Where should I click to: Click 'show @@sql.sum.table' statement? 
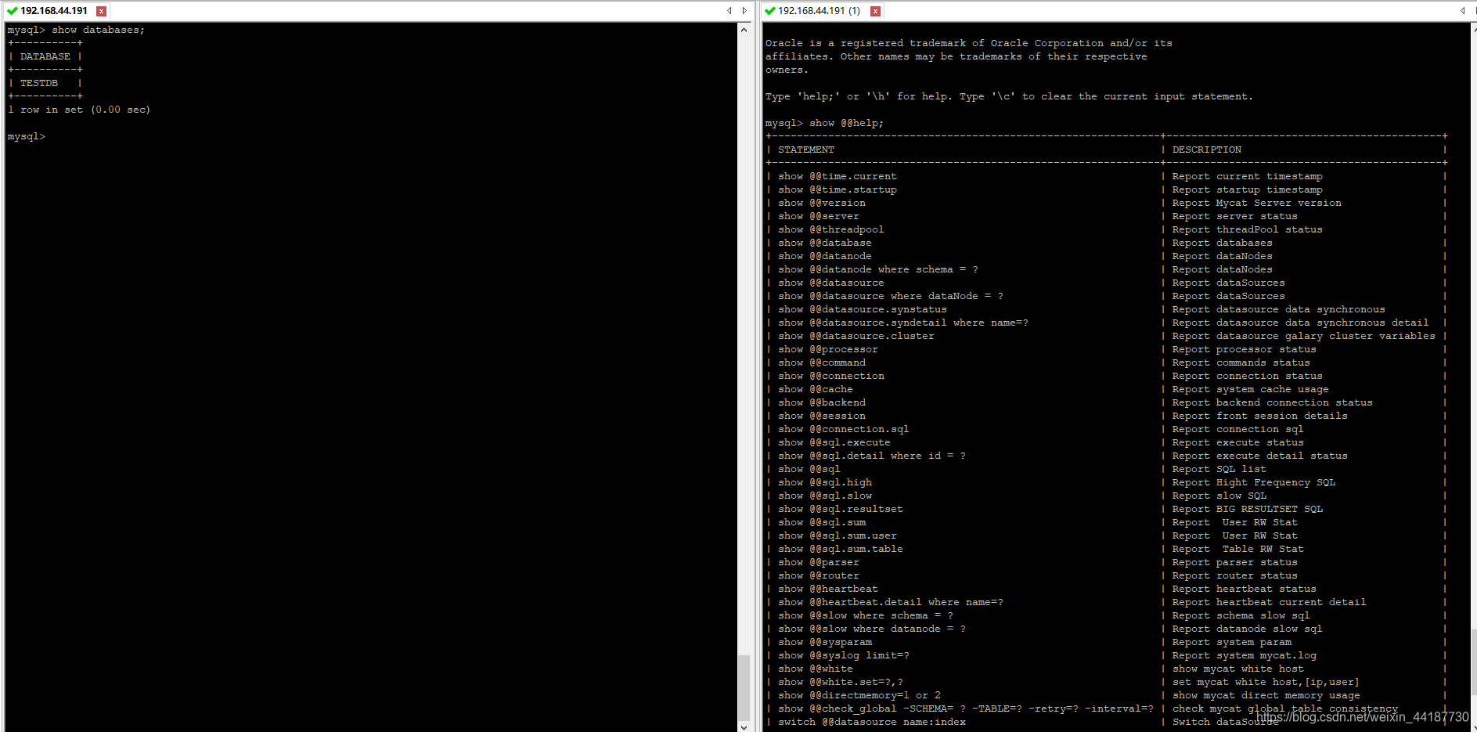coord(841,549)
